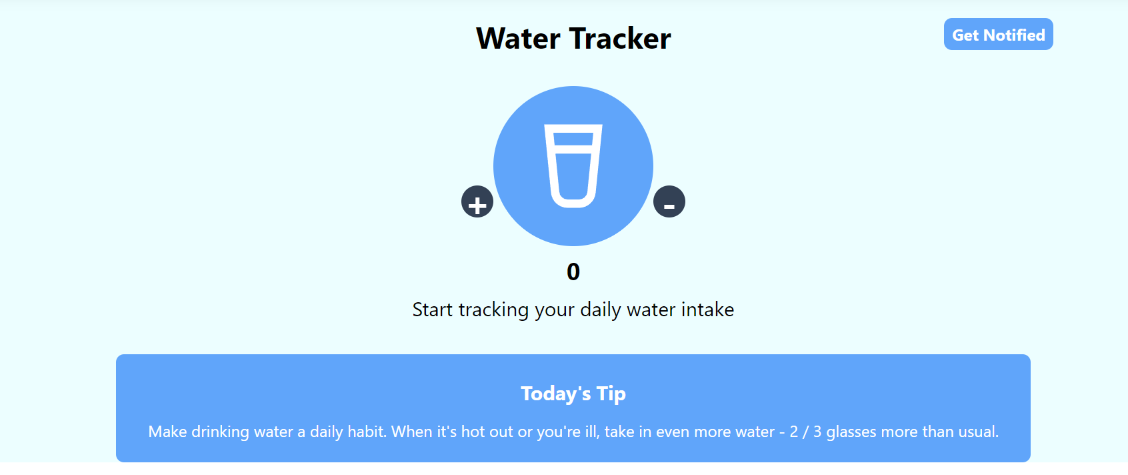Click the Water Tracker heading

[x=573, y=38]
